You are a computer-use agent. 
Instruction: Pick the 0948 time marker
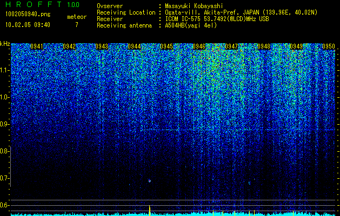[264, 46]
